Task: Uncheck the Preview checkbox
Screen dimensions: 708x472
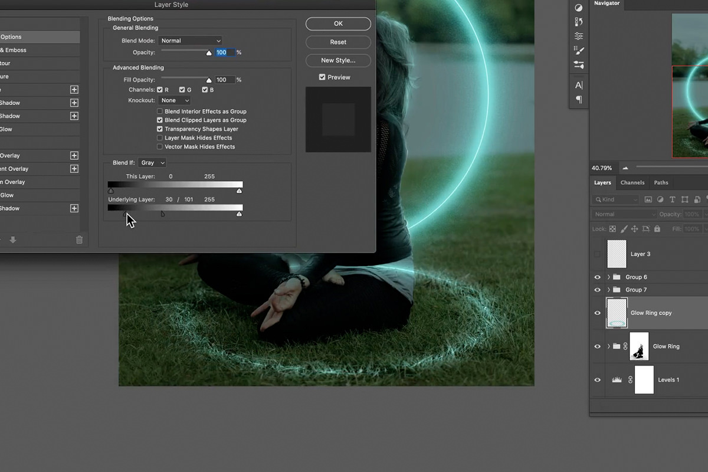Action: [x=322, y=77]
